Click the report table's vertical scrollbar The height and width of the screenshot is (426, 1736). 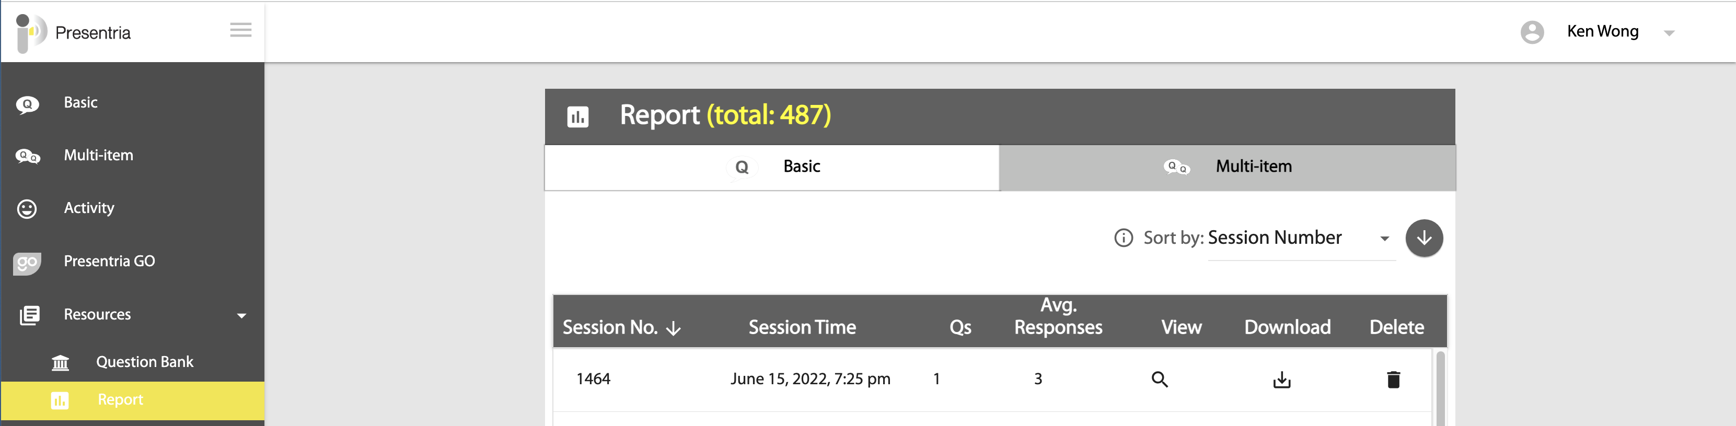coord(1440,388)
